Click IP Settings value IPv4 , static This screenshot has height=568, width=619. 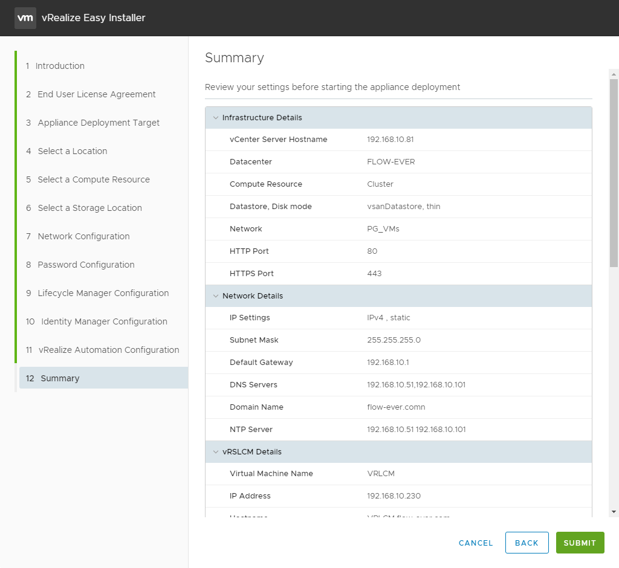tap(389, 318)
